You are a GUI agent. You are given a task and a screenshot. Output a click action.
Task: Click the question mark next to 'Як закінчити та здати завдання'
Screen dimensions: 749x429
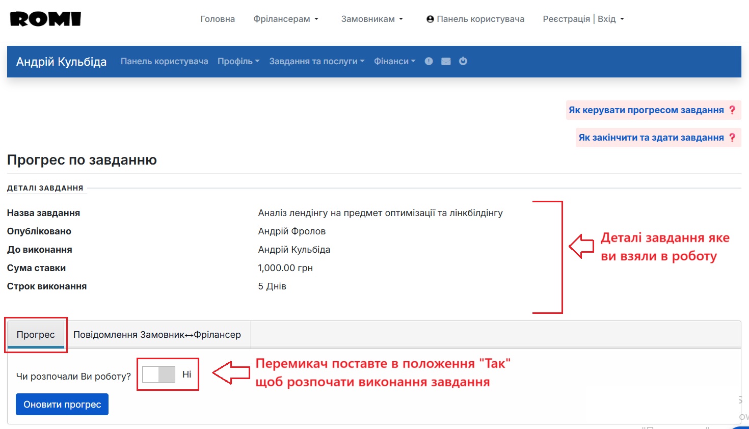coord(732,137)
